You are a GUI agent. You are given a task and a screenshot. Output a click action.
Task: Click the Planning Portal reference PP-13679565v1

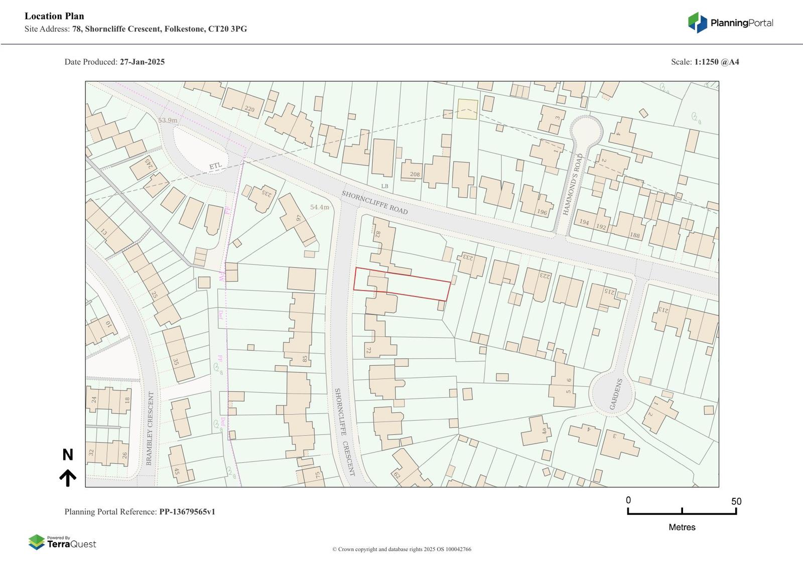pyautogui.click(x=187, y=512)
